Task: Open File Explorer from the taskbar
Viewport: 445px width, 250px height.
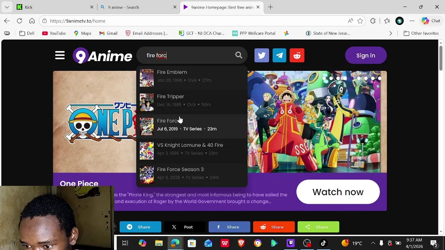Action: pos(159,243)
